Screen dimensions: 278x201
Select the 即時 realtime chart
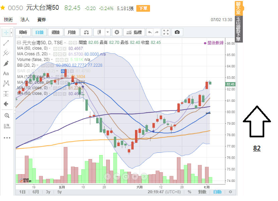(23, 32)
